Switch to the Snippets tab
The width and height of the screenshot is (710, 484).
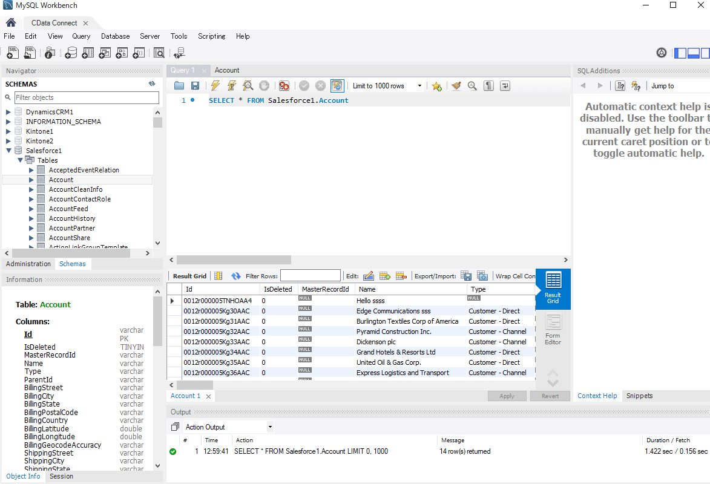[639, 396]
